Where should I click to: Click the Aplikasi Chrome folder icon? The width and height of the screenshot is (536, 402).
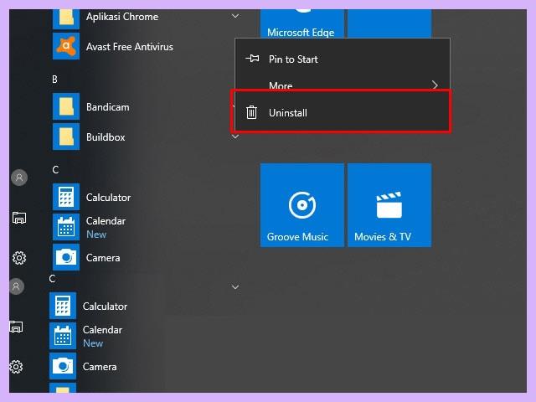tap(66, 18)
